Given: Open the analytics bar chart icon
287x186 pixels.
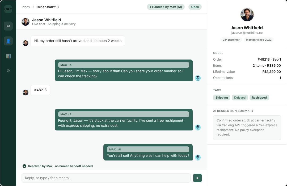Looking at the screenshot, I should coord(8,56).
